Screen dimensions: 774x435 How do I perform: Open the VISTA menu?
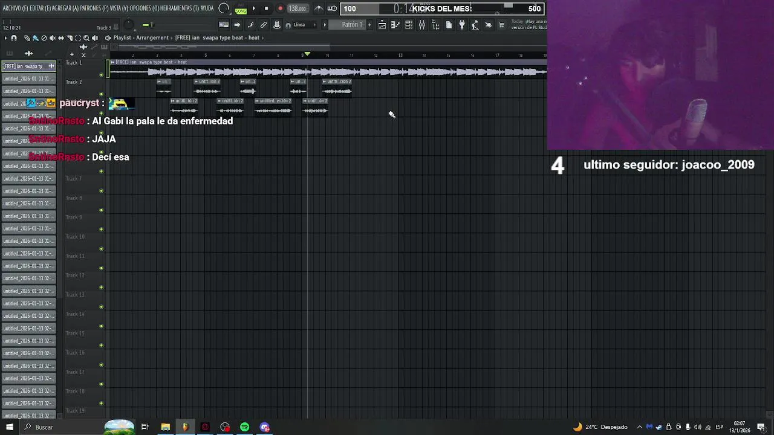tap(120, 8)
